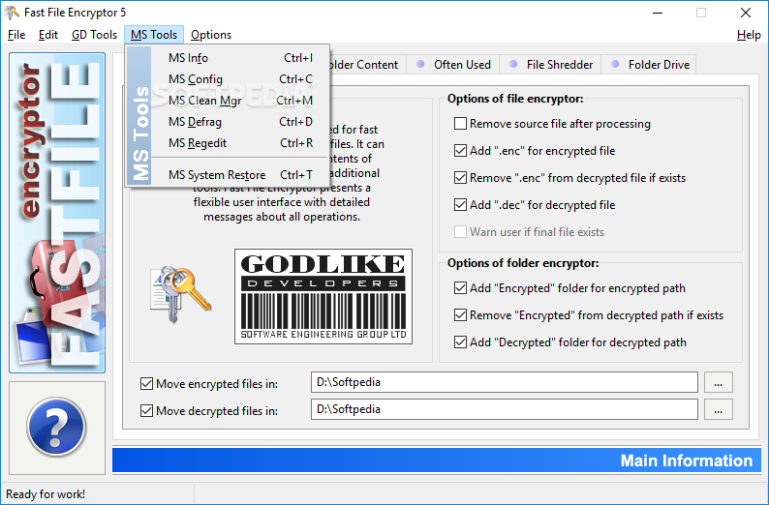Browse for the encrypted files folder
Screen dimensions: 769x505
tap(719, 382)
